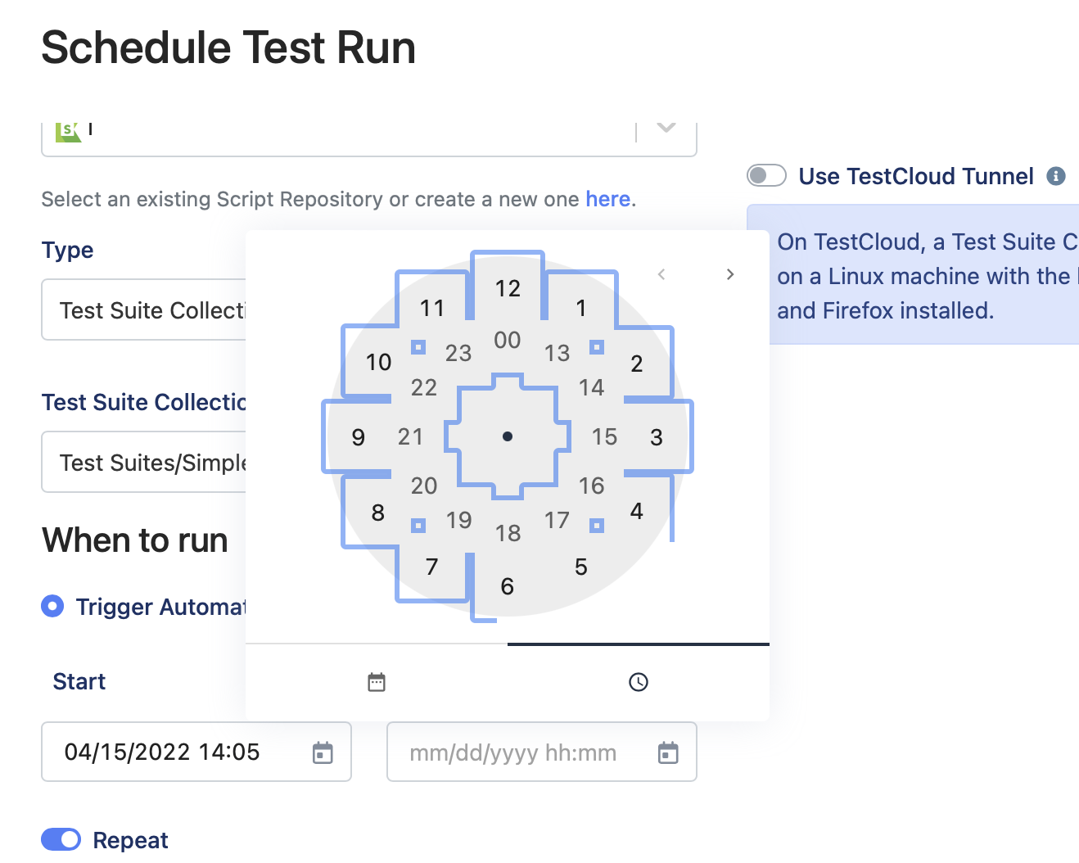Click the Start date input showing 04/15/2022
Image resolution: width=1079 pixels, height=863 pixels.
164,752
